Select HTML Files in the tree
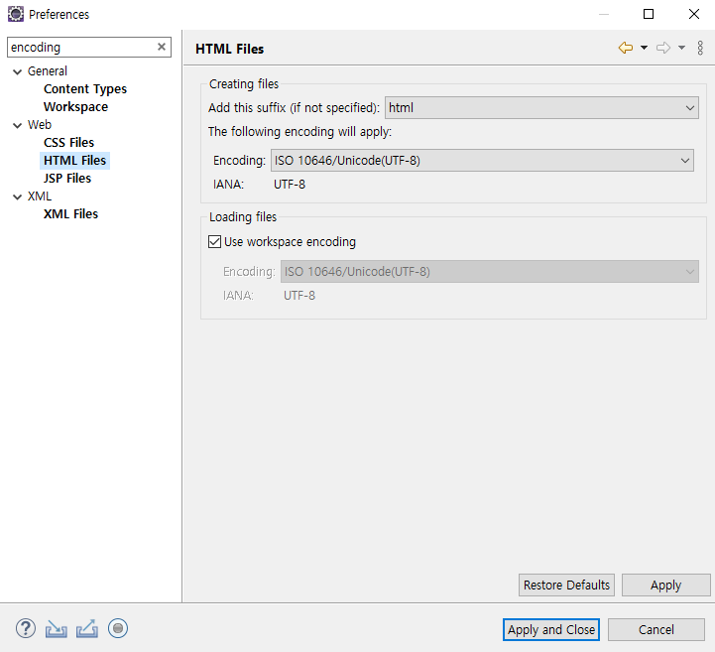 pyautogui.click(x=74, y=160)
